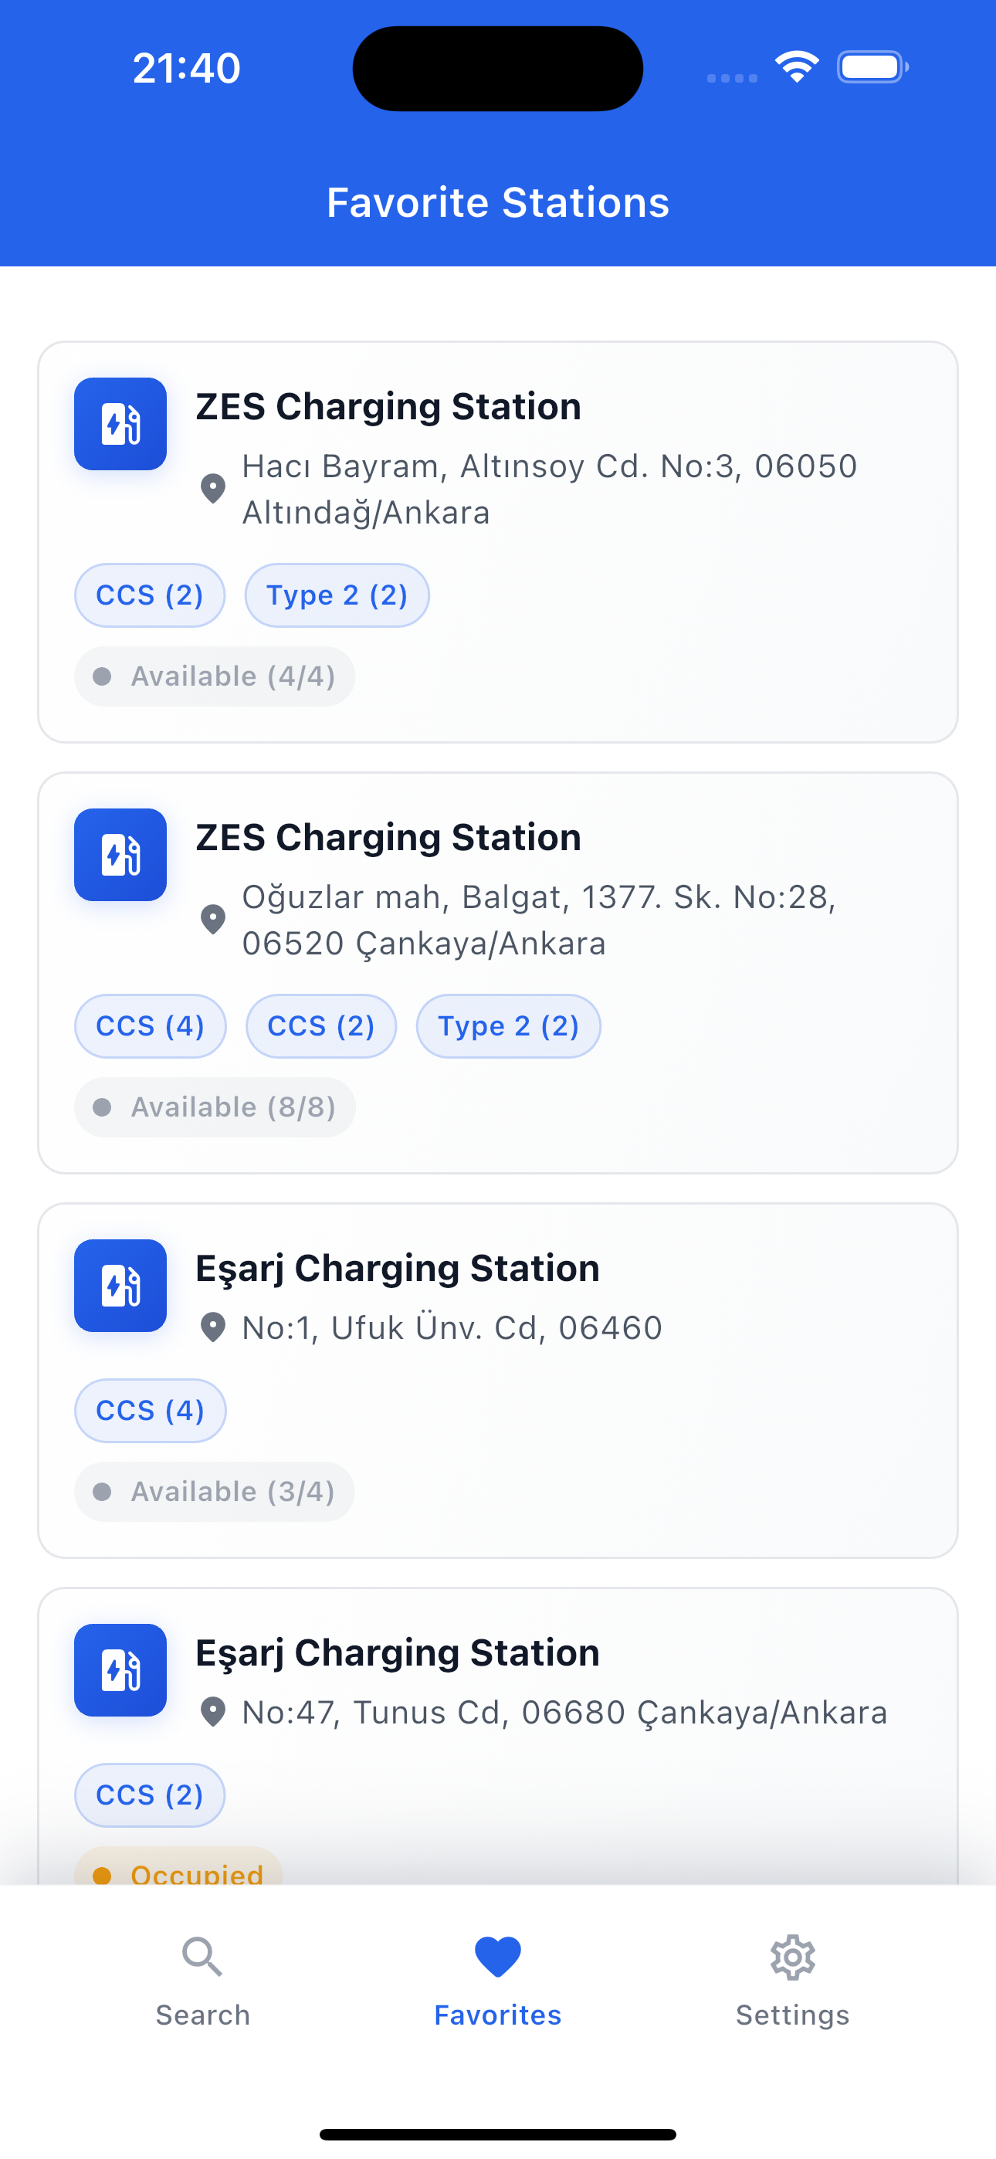Tap the Balgat station charger icon

point(120,855)
